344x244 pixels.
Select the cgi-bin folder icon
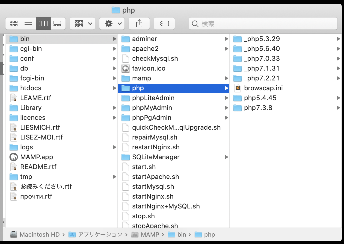click(14, 49)
